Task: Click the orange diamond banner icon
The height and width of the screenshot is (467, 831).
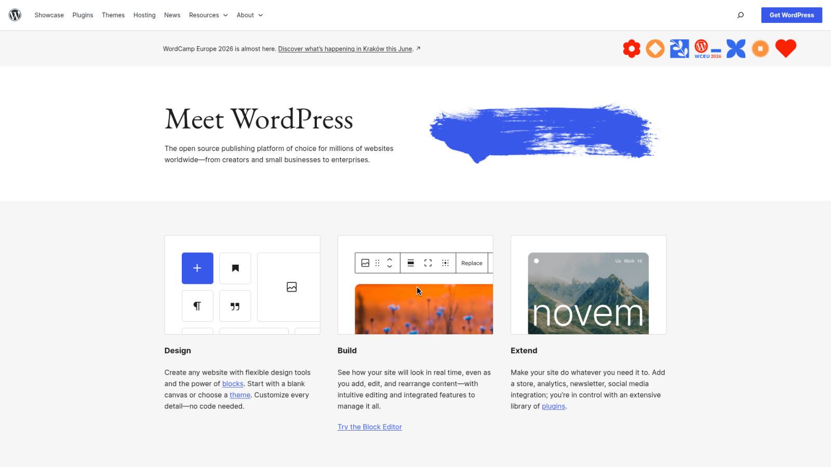Action: 655,49
